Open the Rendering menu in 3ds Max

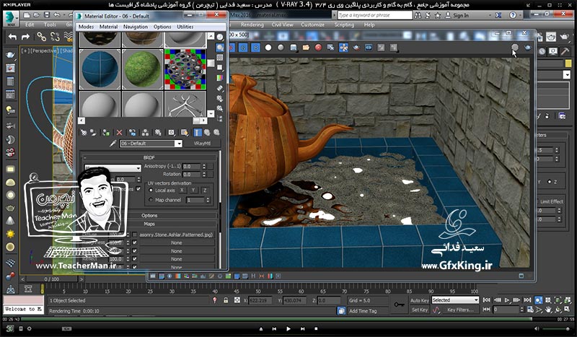click(252, 25)
